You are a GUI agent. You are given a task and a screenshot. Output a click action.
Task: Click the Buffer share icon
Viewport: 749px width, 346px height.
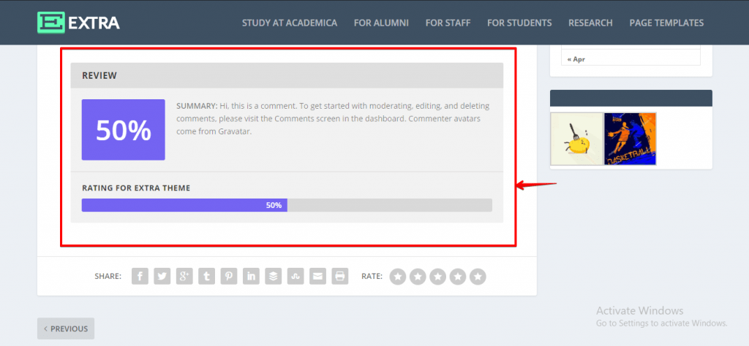tap(274, 276)
